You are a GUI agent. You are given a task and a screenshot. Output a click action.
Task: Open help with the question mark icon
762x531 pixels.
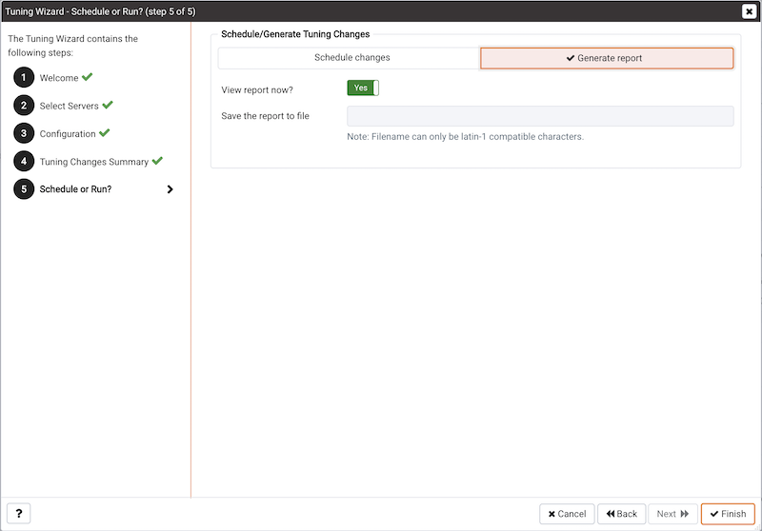point(18,514)
